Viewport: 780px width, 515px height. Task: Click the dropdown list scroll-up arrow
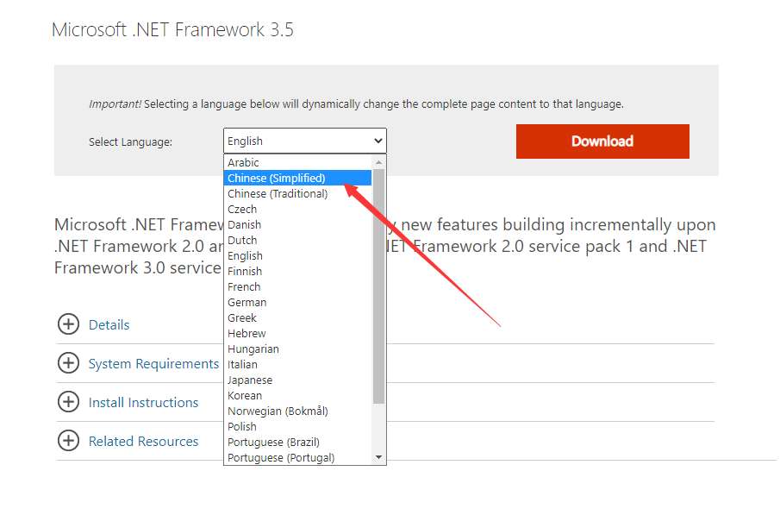pos(379,162)
